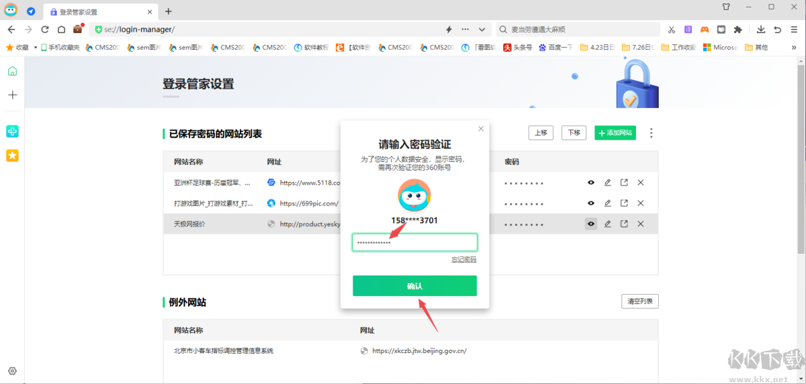Open the login manager briefcase icon
Image resolution: width=806 pixels, height=384 pixels.
[x=78, y=29]
